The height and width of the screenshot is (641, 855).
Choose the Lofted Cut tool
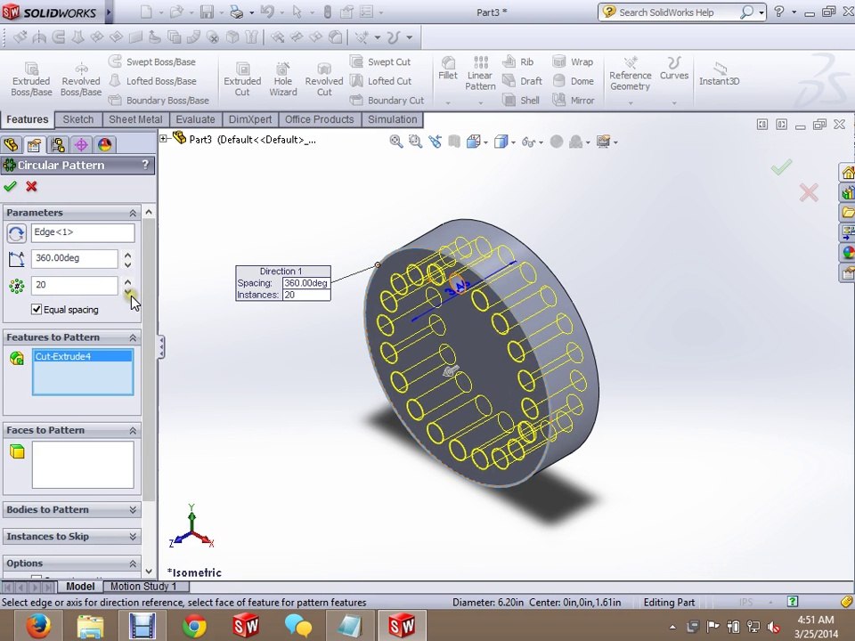pyautogui.click(x=380, y=81)
